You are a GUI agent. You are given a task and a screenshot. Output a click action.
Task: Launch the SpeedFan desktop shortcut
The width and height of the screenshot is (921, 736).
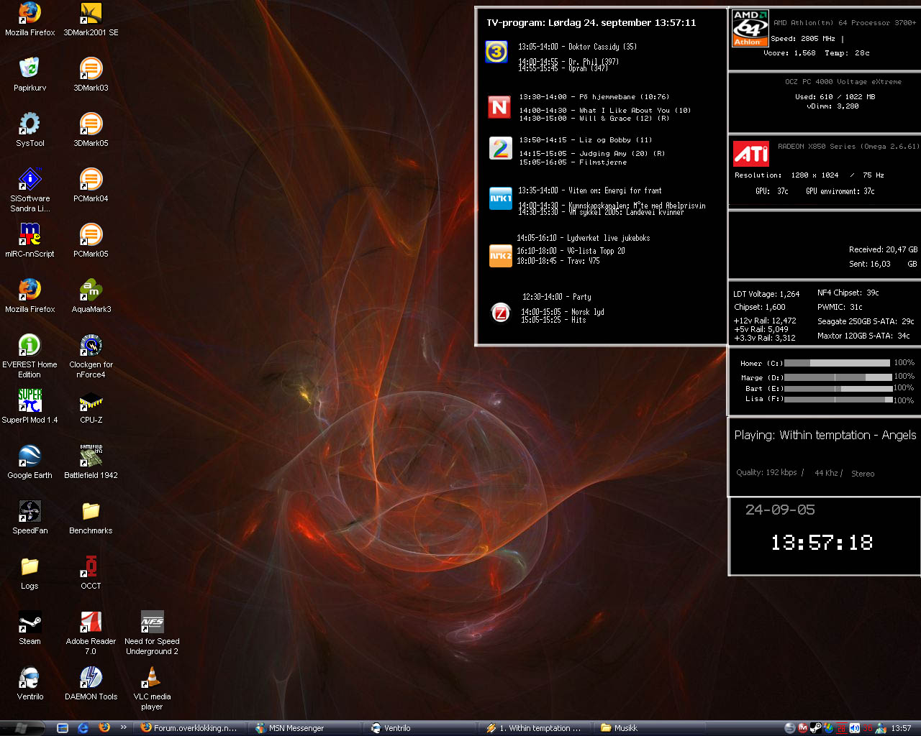30,517
